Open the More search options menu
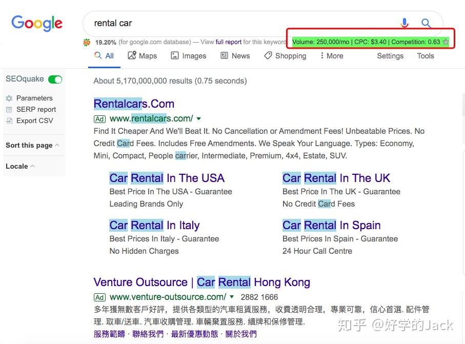This screenshot has height=344, width=465. [332, 56]
